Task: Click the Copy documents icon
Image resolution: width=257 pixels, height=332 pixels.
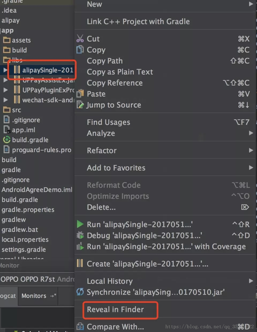Action: [80, 50]
